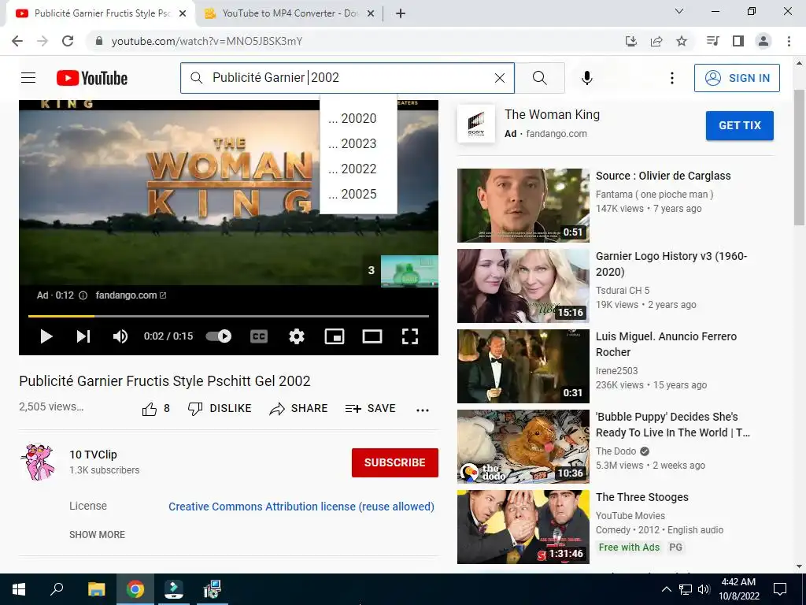The image size is (806, 605).
Task: Open player settings gear
Action: (297, 336)
